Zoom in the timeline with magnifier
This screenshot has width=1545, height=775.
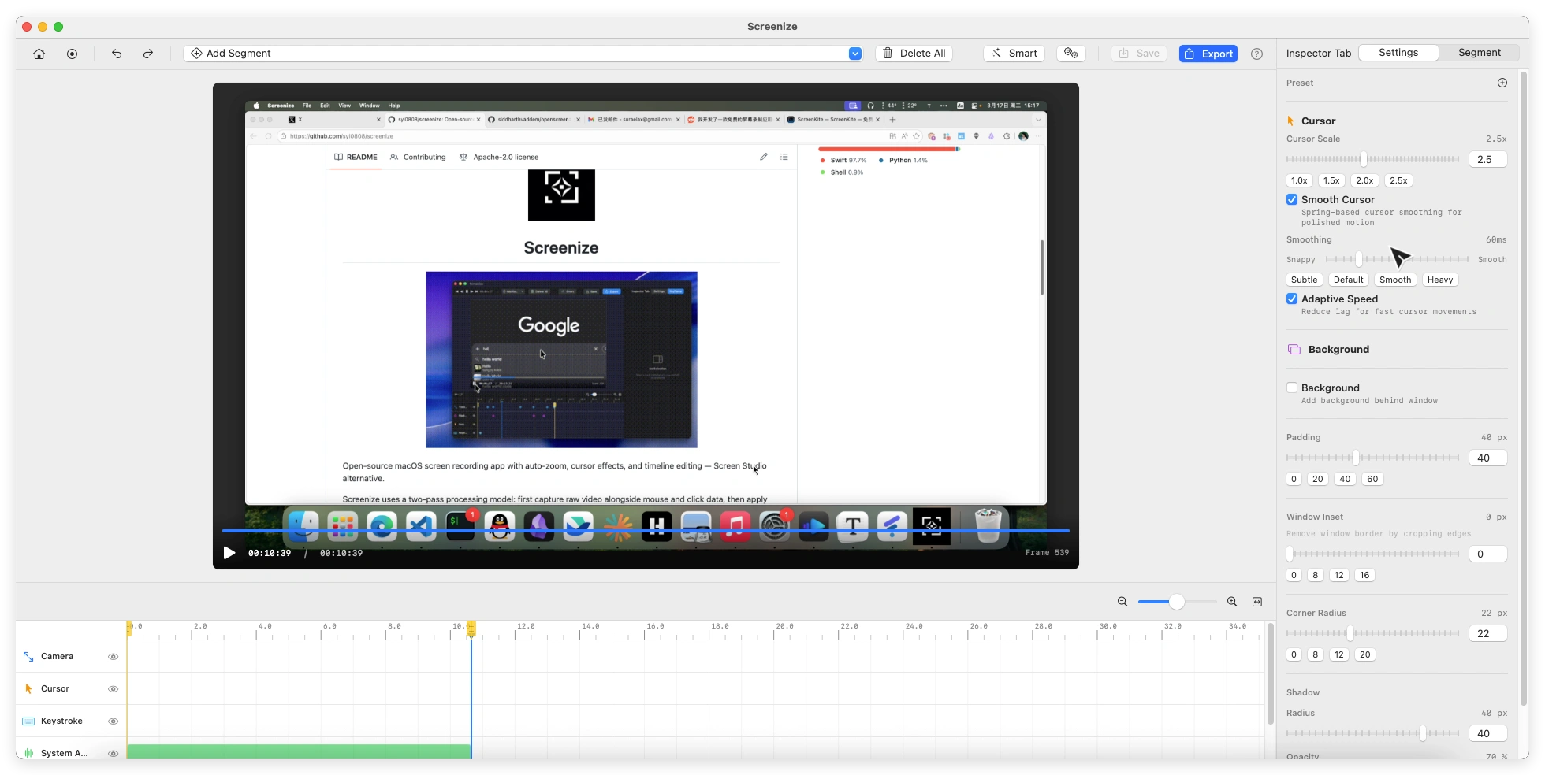(x=1232, y=602)
